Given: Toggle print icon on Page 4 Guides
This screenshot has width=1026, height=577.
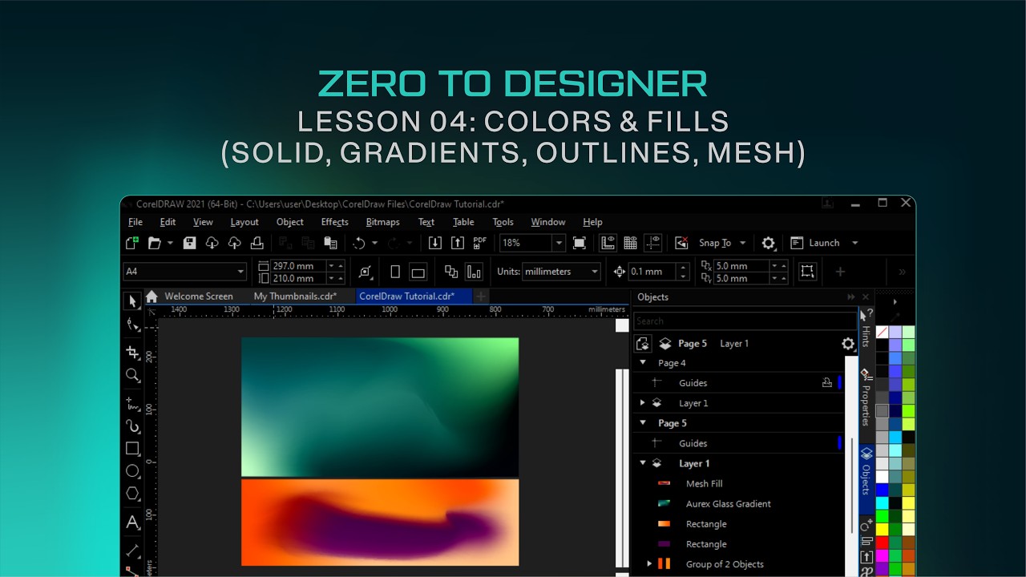Looking at the screenshot, I should pyautogui.click(x=827, y=383).
